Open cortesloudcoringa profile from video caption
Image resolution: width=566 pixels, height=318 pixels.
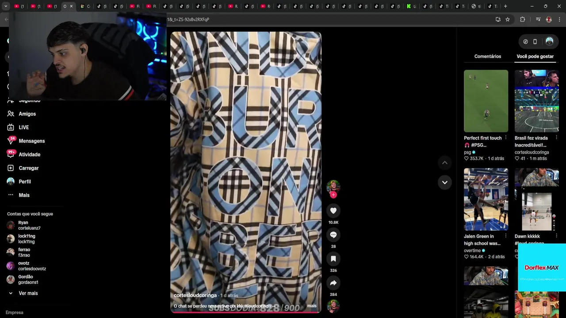[x=195, y=295]
